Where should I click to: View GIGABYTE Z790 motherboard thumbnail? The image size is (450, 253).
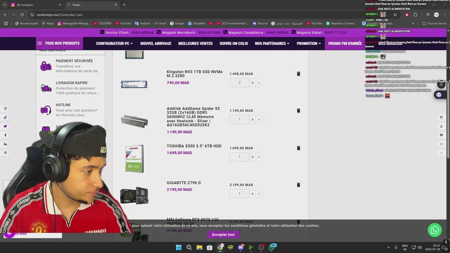coord(134,195)
